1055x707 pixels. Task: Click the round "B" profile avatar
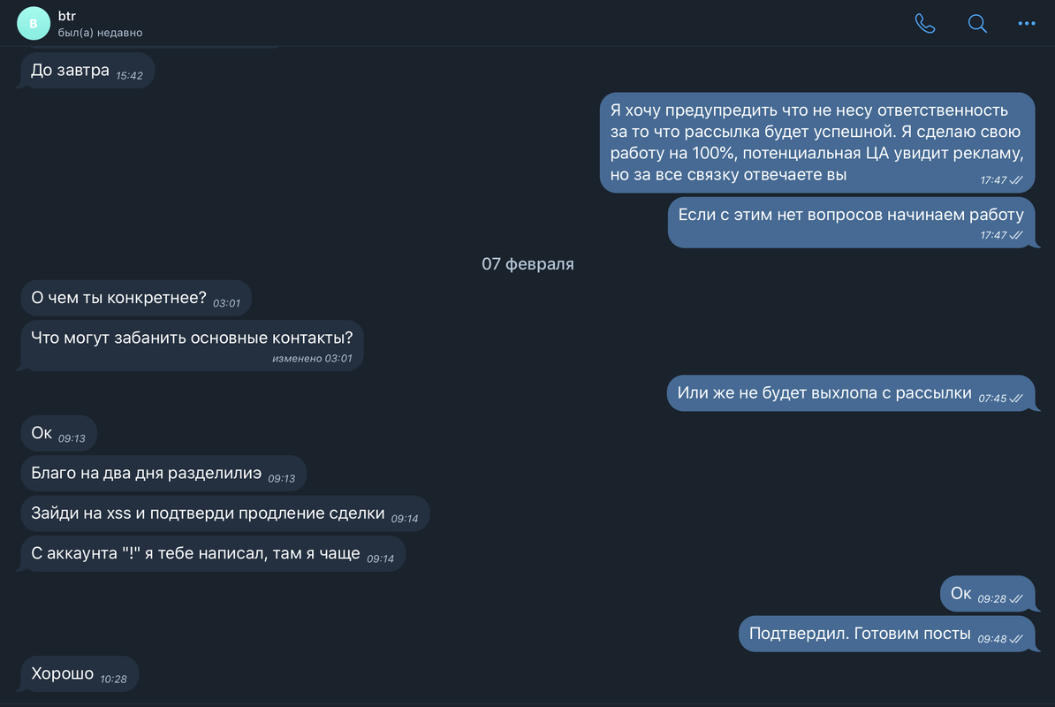pyautogui.click(x=34, y=24)
